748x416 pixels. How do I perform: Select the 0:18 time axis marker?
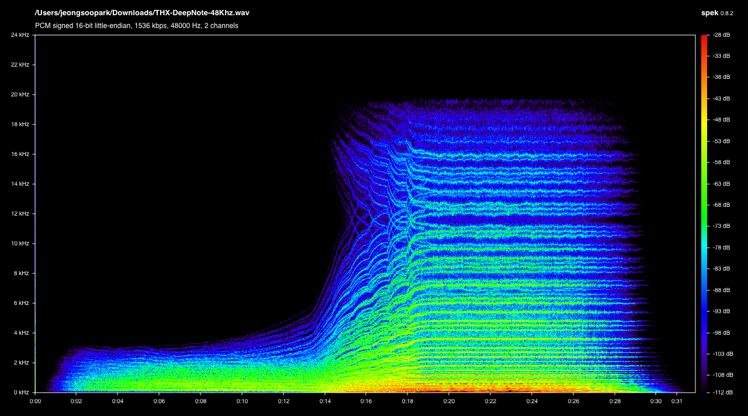click(407, 401)
